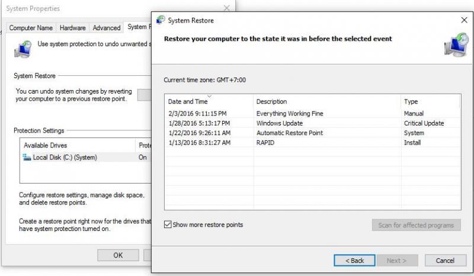Click the Critical Update type cell
Viewport: 474px width, 276px height.
point(424,123)
